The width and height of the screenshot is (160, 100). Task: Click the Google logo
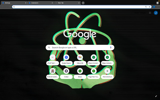[80, 34]
